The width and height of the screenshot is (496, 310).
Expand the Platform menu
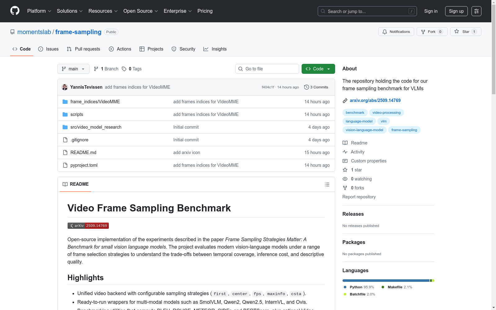pyautogui.click(x=39, y=11)
